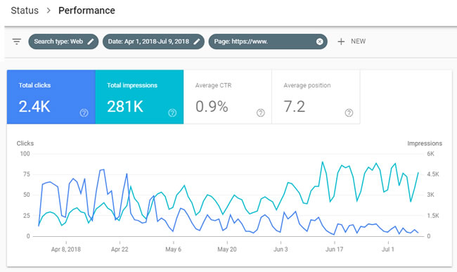Open the Date: Apr 1, 2018-Jul 9, 2018 chip
The image size is (457, 272).
[x=153, y=41]
